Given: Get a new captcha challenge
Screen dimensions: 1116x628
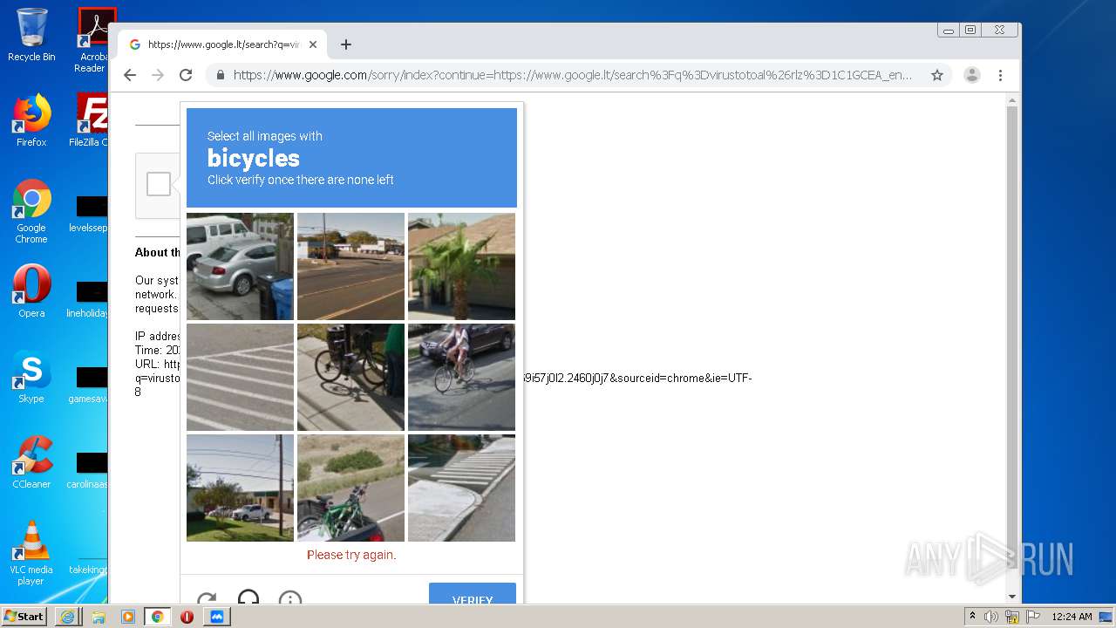Looking at the screenshot, I should coord(207,598).
